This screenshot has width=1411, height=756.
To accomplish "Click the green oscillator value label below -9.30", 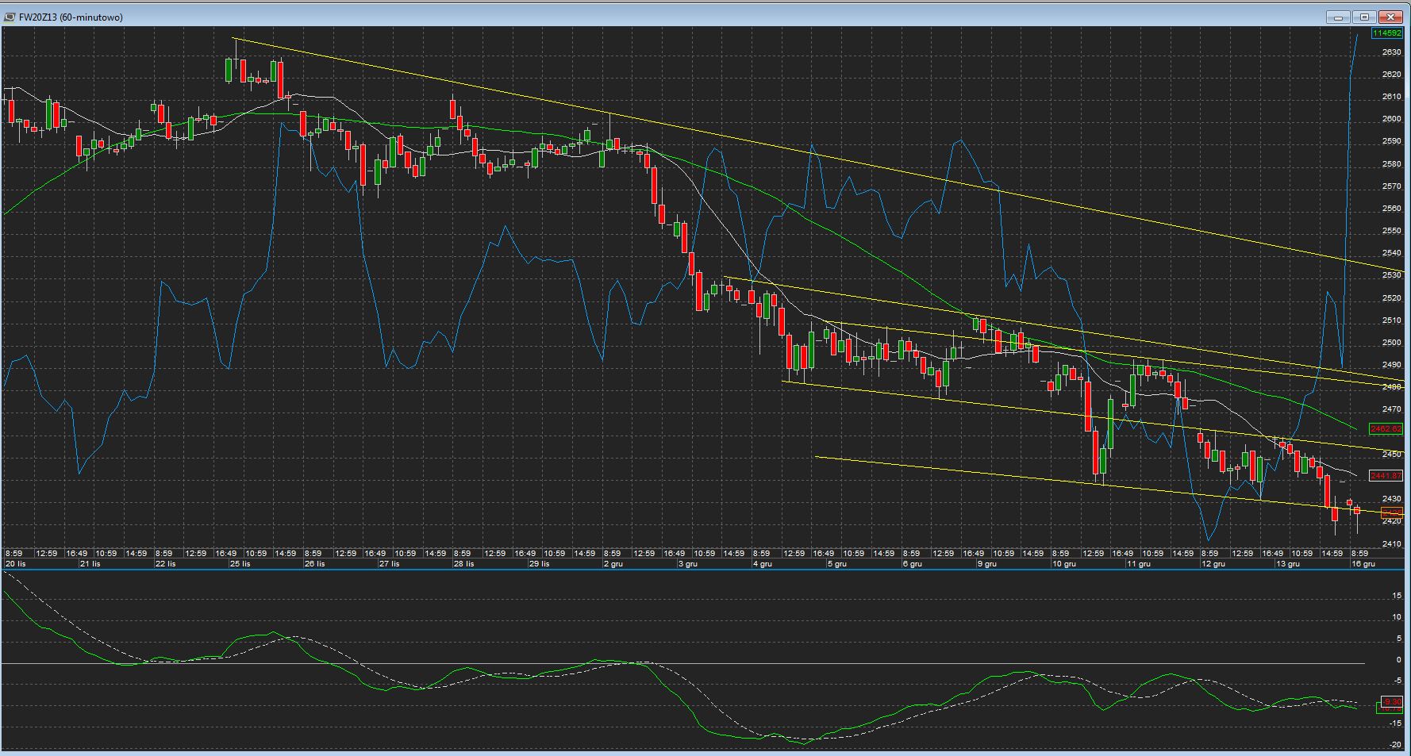I will 1390,709.
